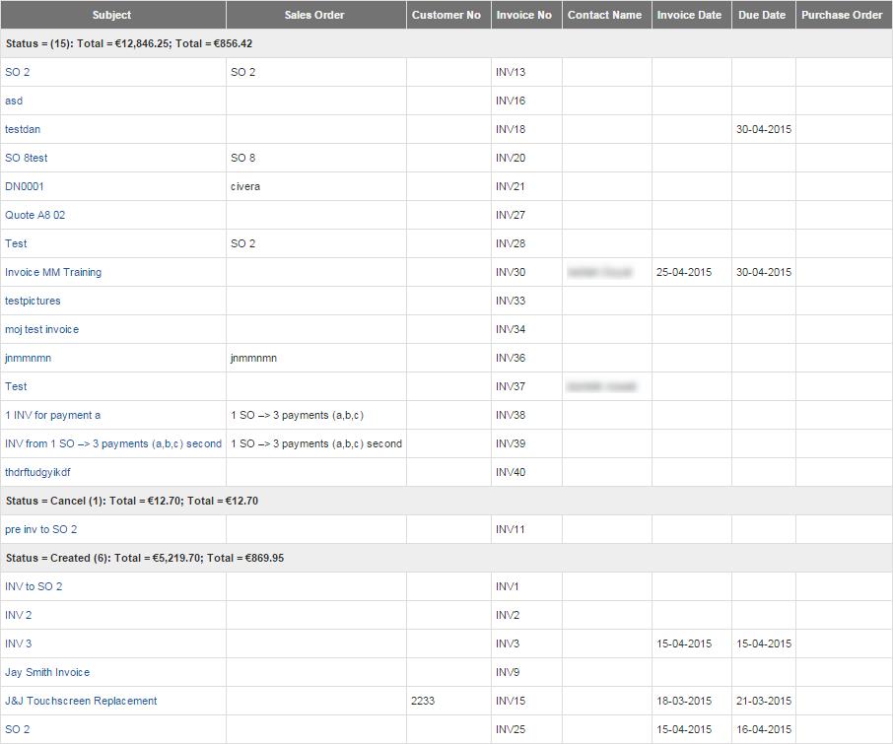
Task: Collapse the Status = (15) group row
Action: (x=128, y=43)
